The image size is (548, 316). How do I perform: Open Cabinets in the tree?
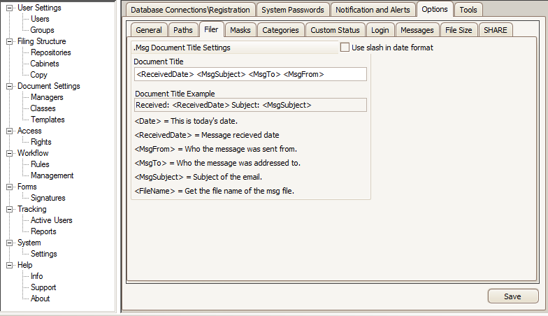(x=45, y=64)
